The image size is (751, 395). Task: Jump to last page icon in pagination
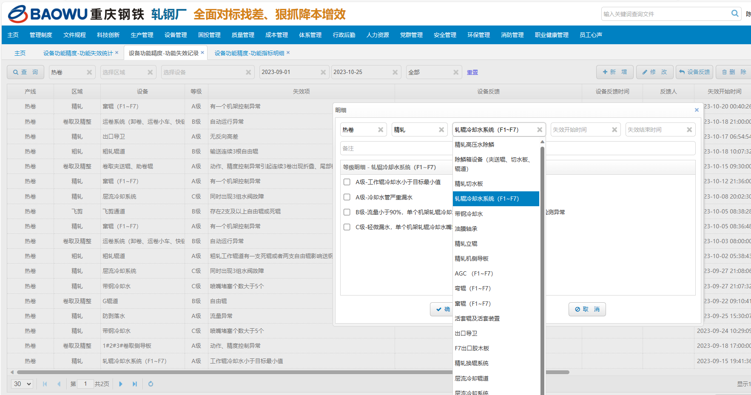click(x=135, y=384)
